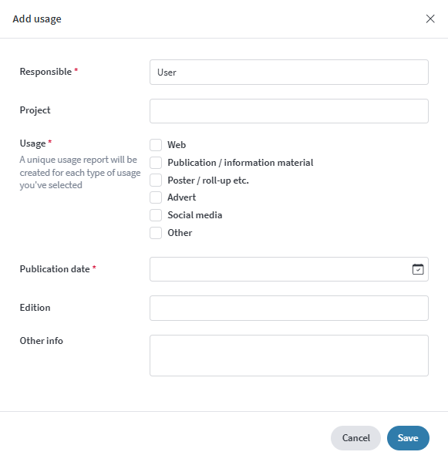The height and width of the screenshot is (462, 448).
Task: Click the Edition label text
Action: [x=35, y=308]
